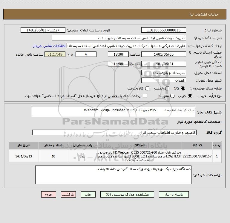Click the delivery city field زاهدان
230x223 pixels.
(x=164, y=81)
